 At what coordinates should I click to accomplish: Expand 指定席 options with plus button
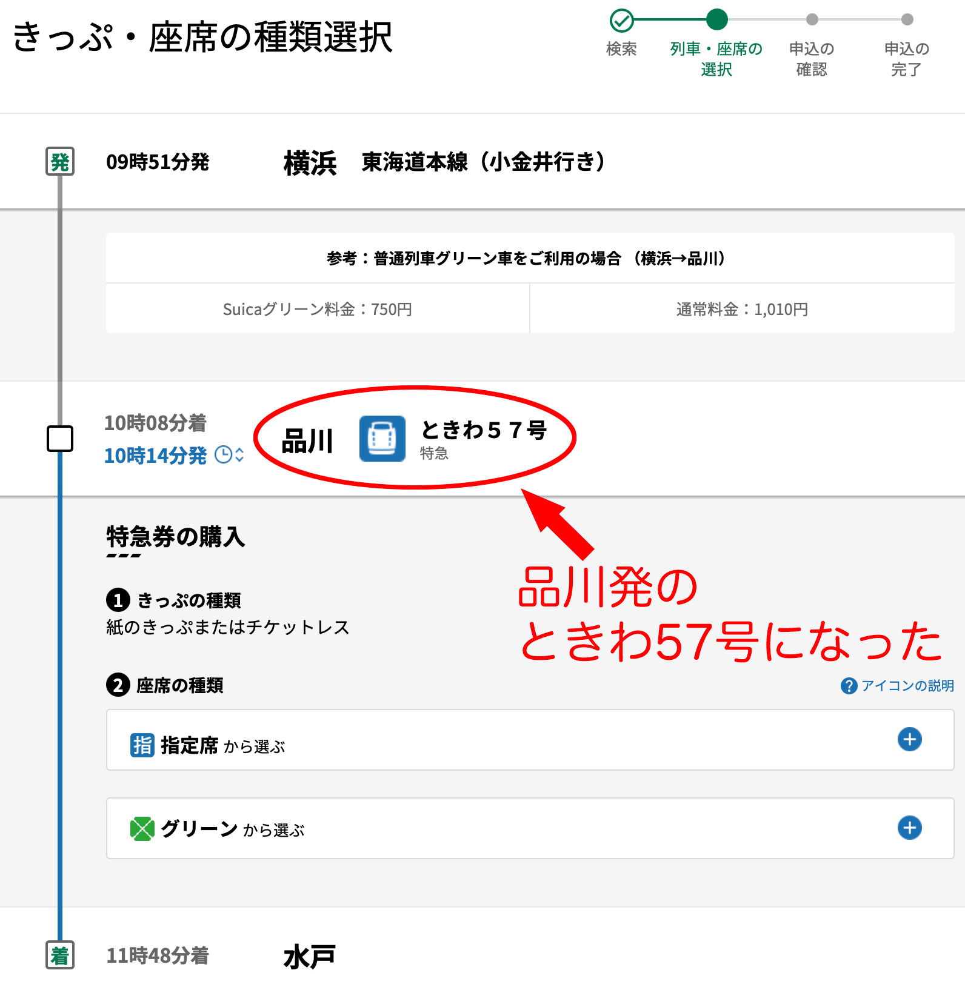point(909,739)
